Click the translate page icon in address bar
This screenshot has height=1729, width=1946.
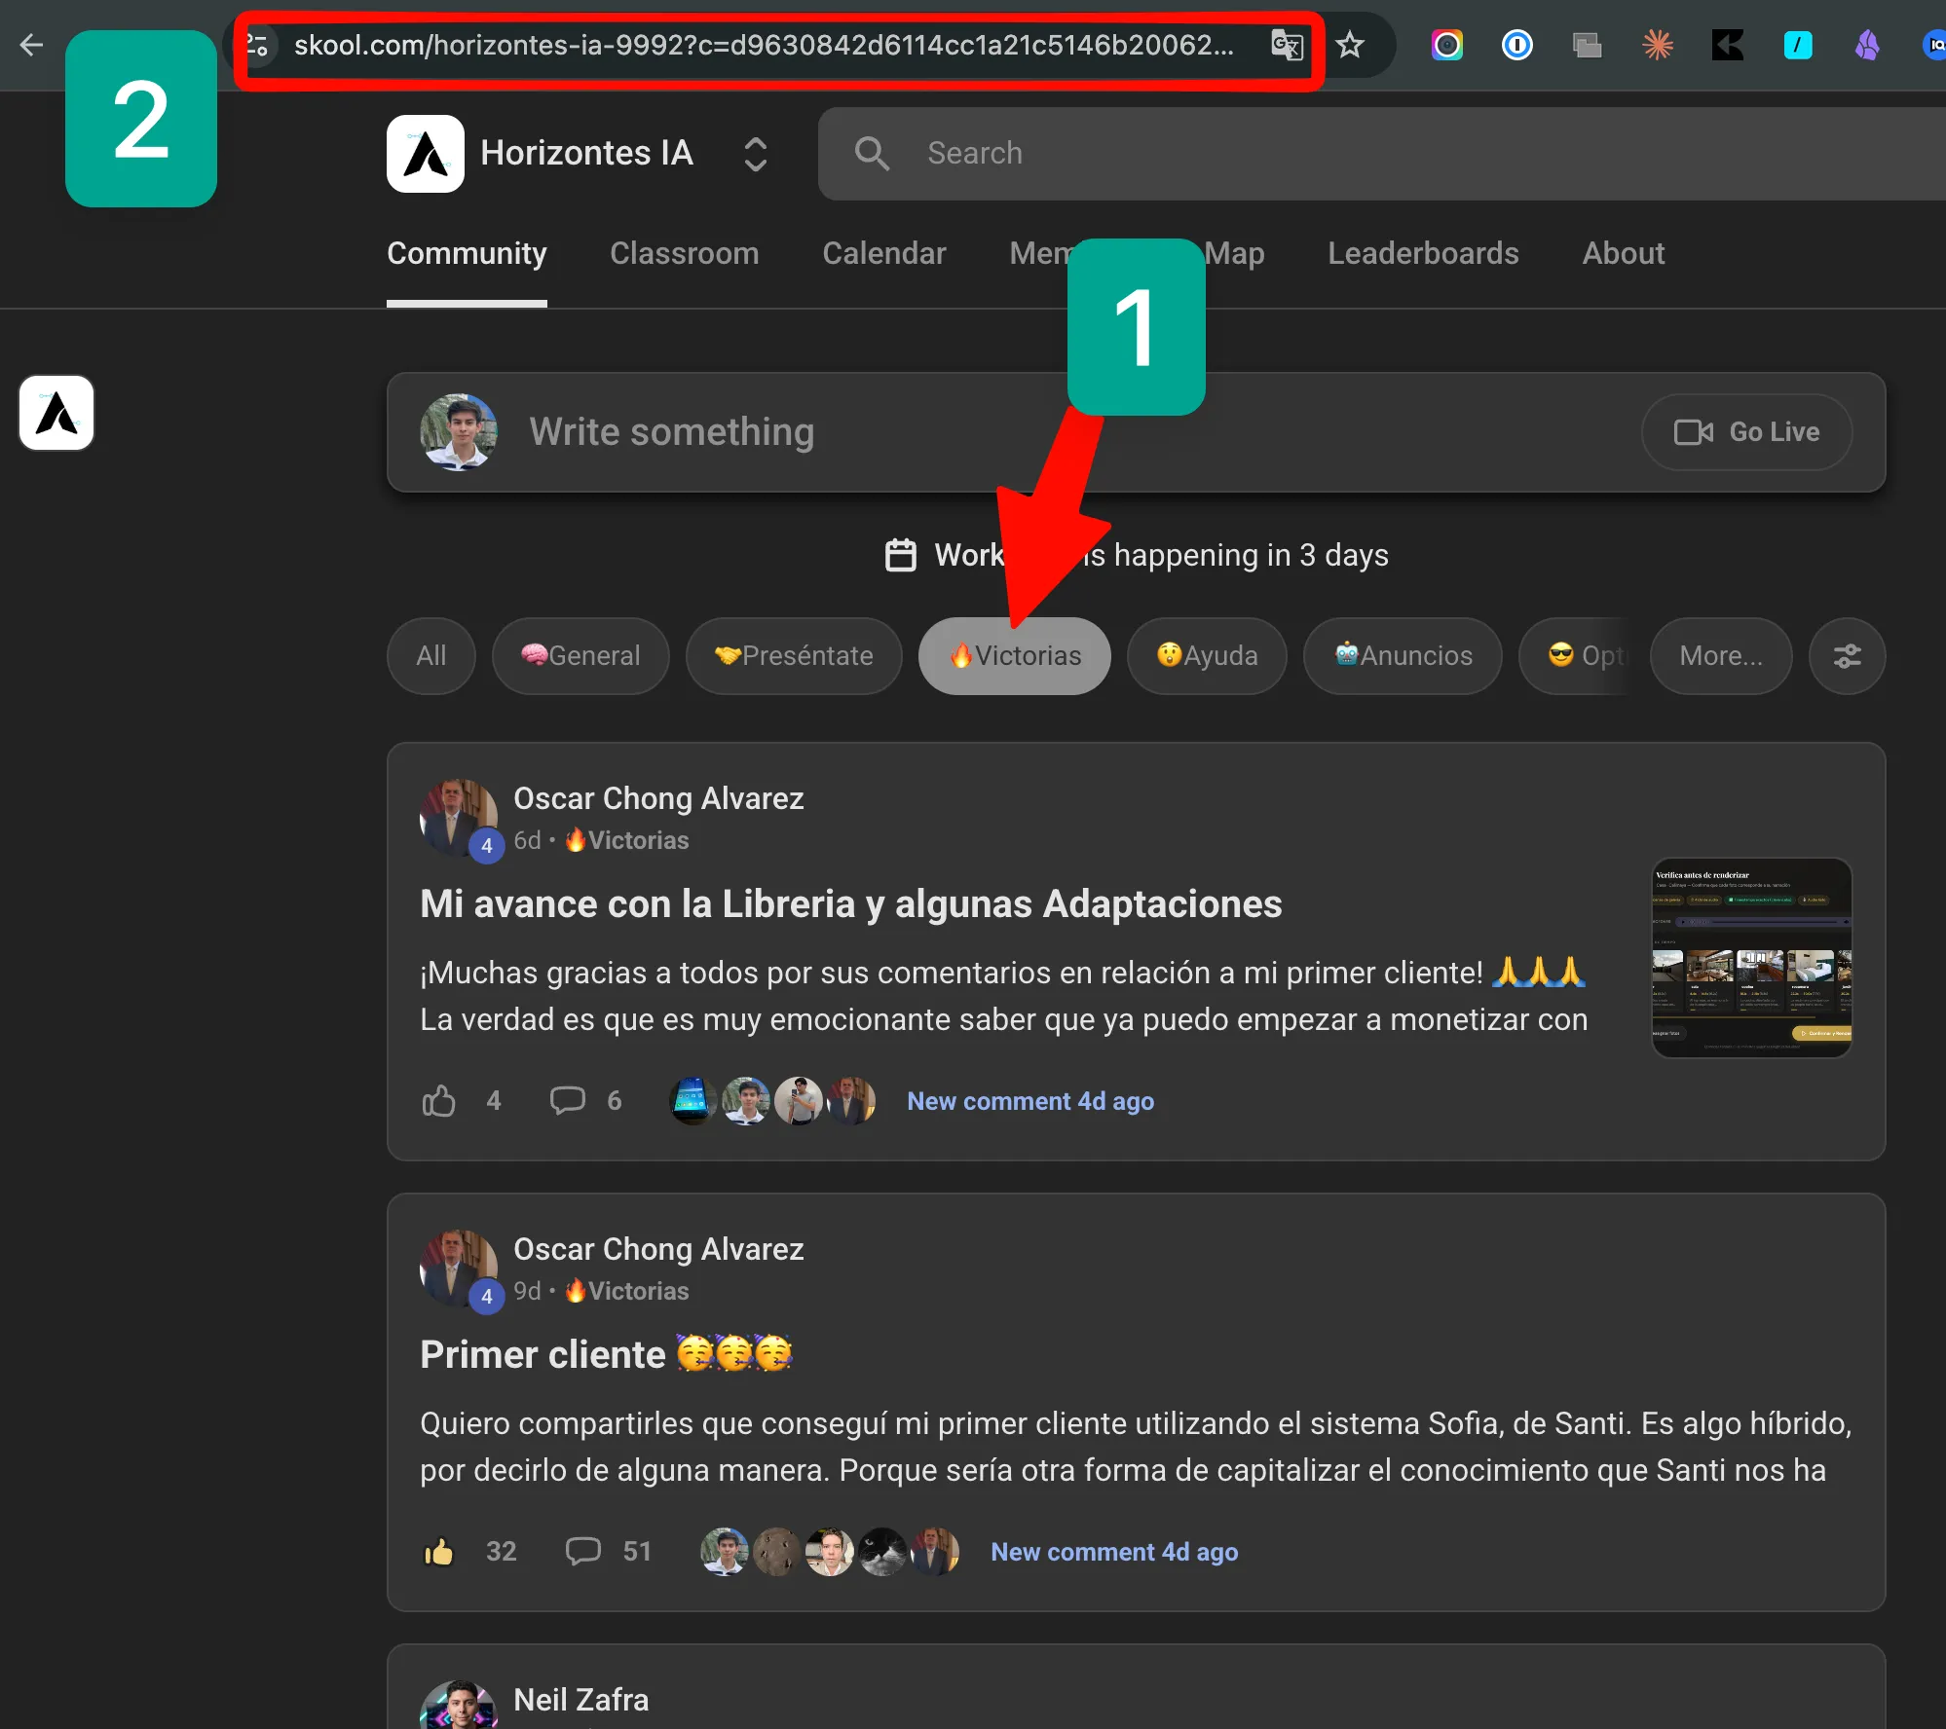coord(1286,45)
